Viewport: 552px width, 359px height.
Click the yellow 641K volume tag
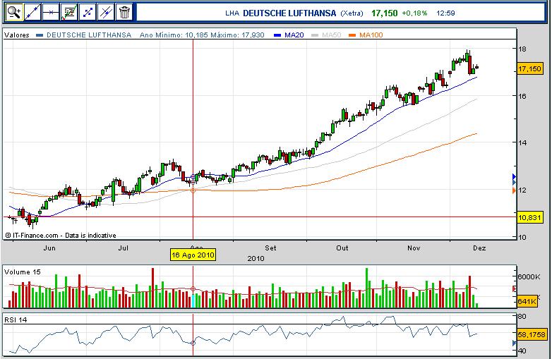point(527,301)
